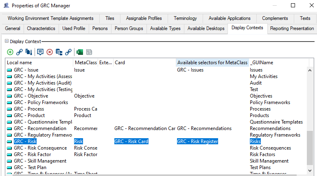The height and width of the screenshot is (176, 317).
Task: Click the green plus Add icon
Action: click(x=10, y=52)
